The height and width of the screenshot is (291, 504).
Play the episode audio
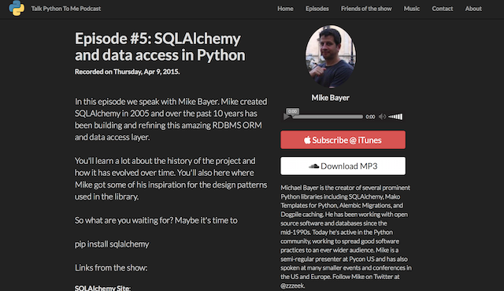click(287, 117)
